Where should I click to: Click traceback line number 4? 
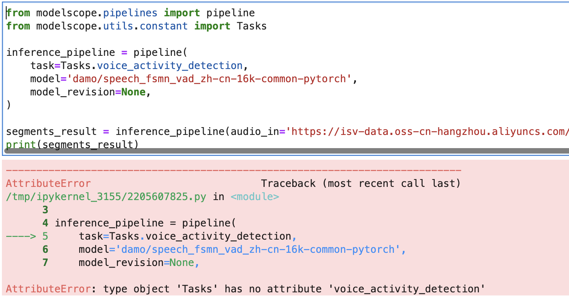[x=45, y=223]
